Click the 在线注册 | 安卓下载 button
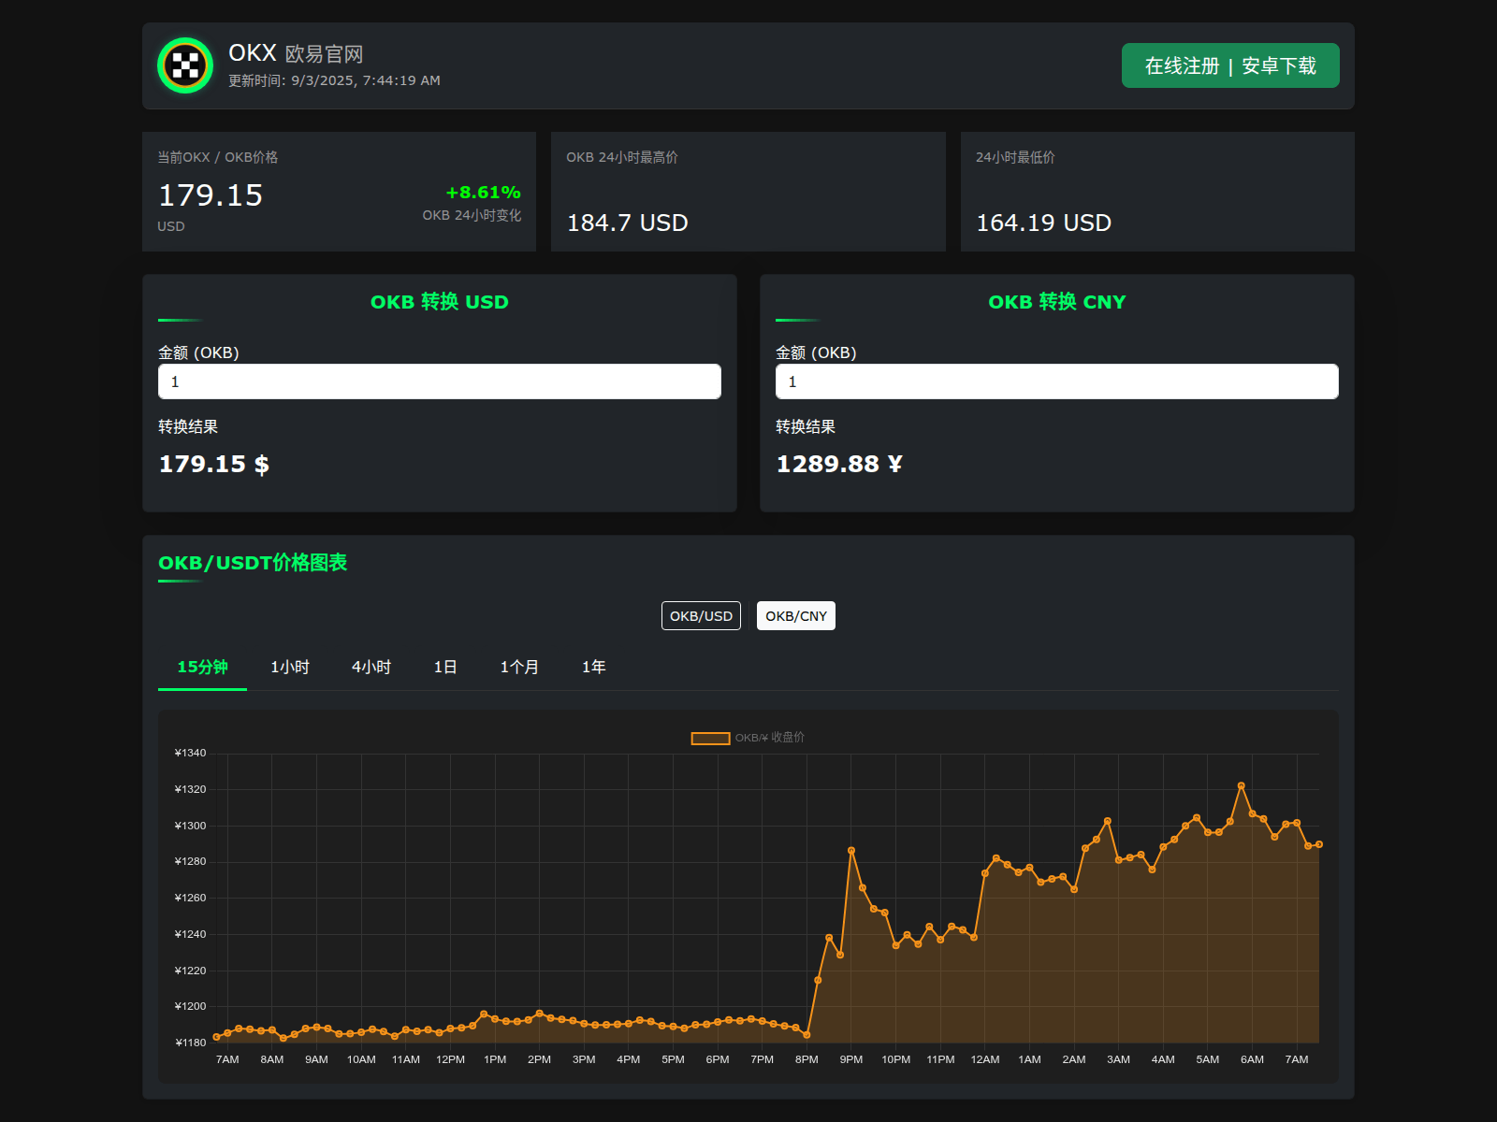The height and width of the screenshot is (1122, 1497). (1230, 65)
